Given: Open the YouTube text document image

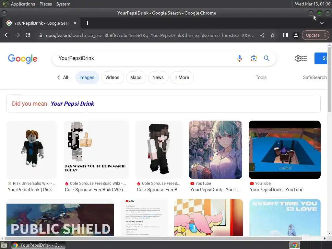Looking at the screenshot, I should click(144, 218).
